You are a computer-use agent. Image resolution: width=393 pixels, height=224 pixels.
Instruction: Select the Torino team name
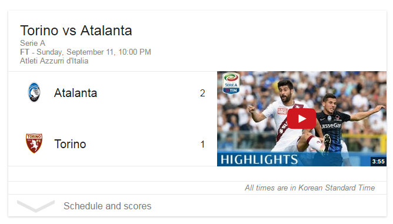tap(70, 144)
